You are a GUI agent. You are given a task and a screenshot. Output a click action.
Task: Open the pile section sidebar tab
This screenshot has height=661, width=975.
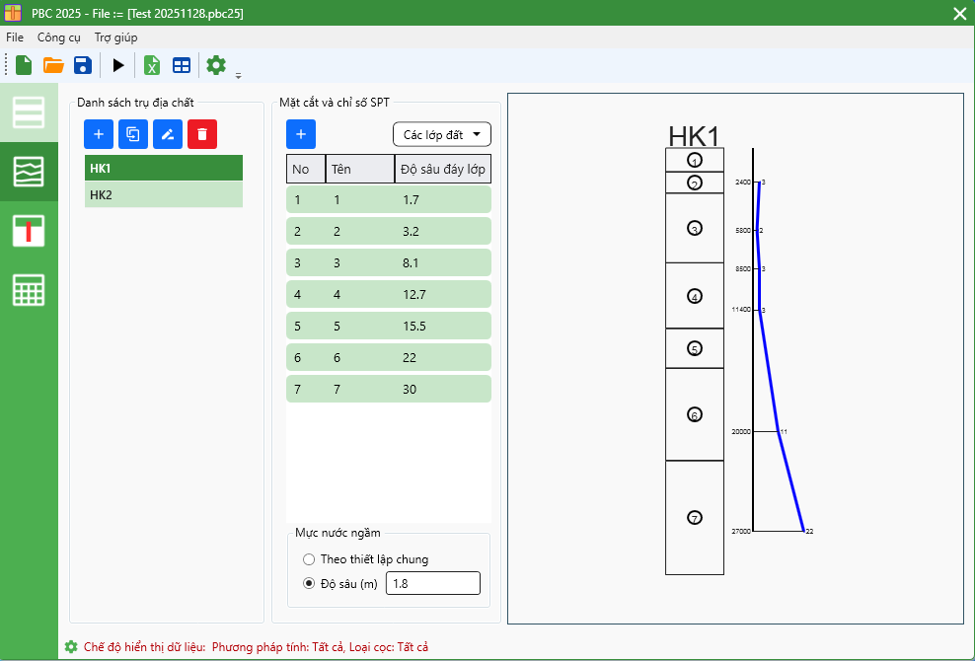click(29, 231)
